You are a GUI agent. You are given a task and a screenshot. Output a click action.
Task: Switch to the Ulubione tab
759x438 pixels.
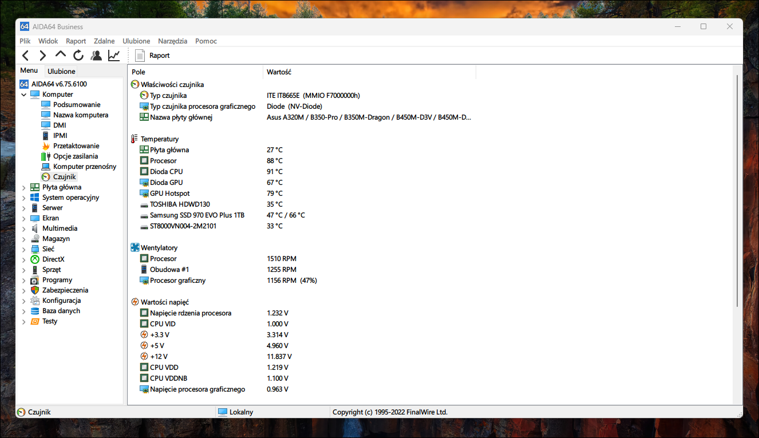[61, 72]
